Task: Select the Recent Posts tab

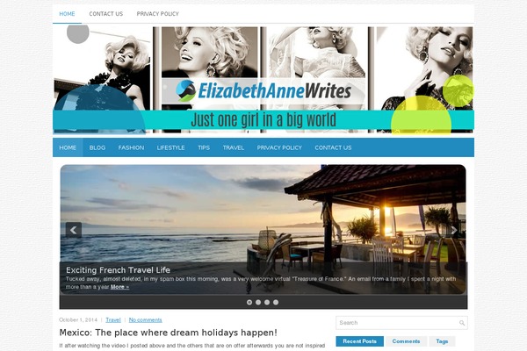Action: coord(359,341)
